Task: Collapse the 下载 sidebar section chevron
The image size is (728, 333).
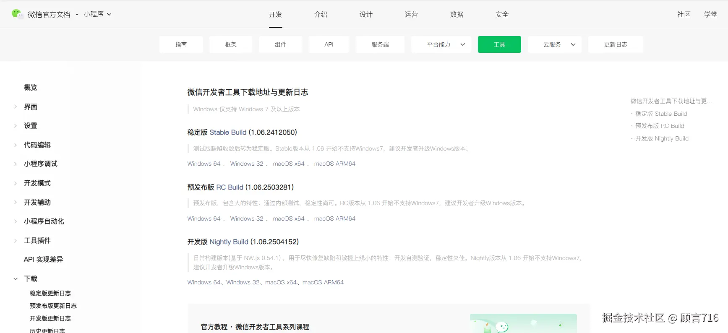Action: point(16,278)
